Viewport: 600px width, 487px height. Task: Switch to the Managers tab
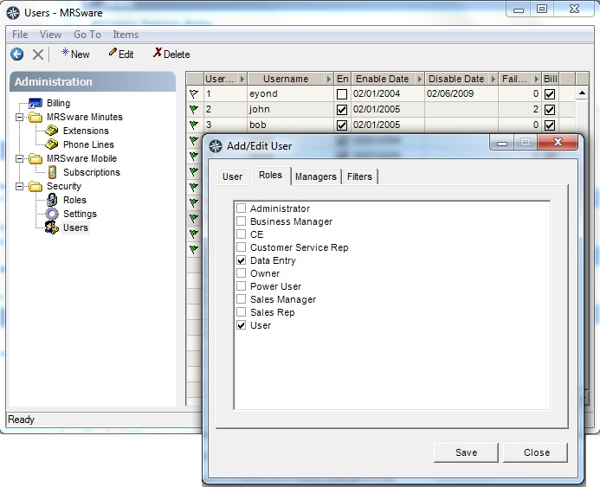pos(316,176)
